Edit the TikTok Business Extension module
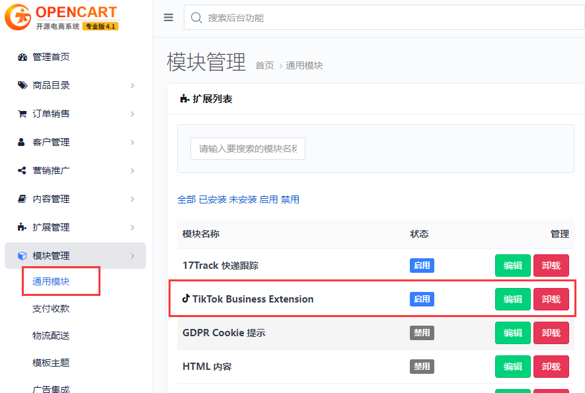The image size is (585, 393). (513, 299)
